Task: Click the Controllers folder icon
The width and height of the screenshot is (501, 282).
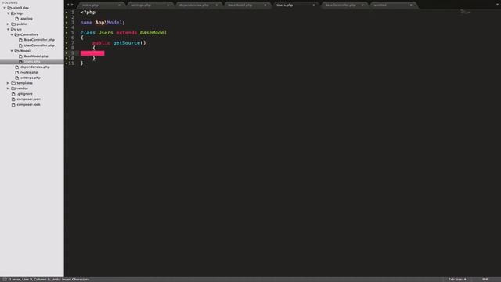Action: [x=16, y=34]
